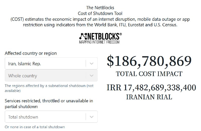Viewport: 201px width, 131px height.
Task: Click the Cost of Shutdown Tool title
Action: coord(100,13)
